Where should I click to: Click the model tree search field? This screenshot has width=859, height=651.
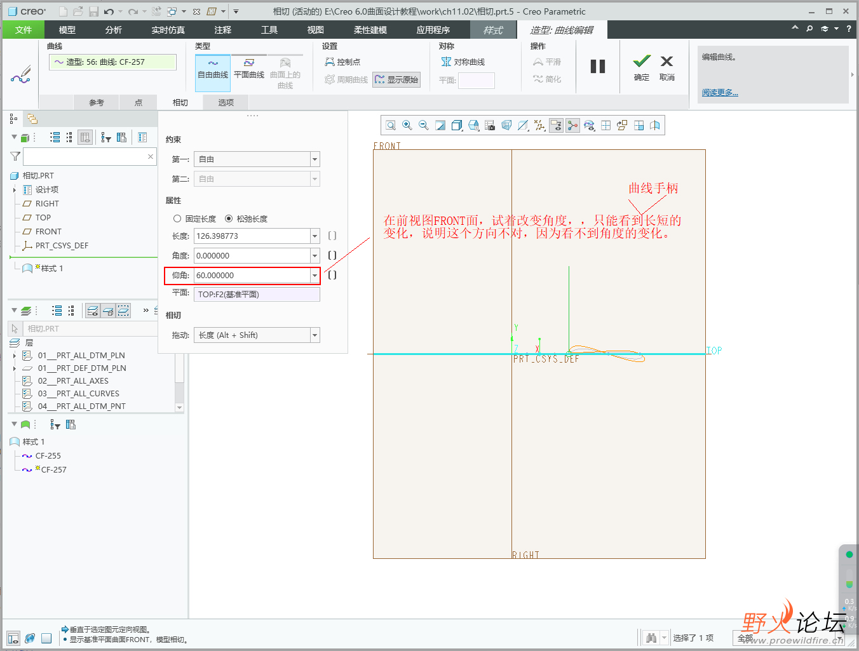pos(89,156)
